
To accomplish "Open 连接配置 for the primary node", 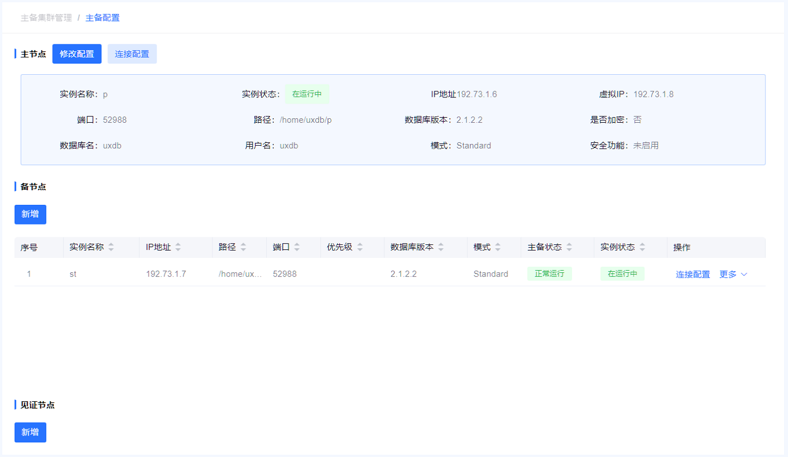I will pos(132,54).
